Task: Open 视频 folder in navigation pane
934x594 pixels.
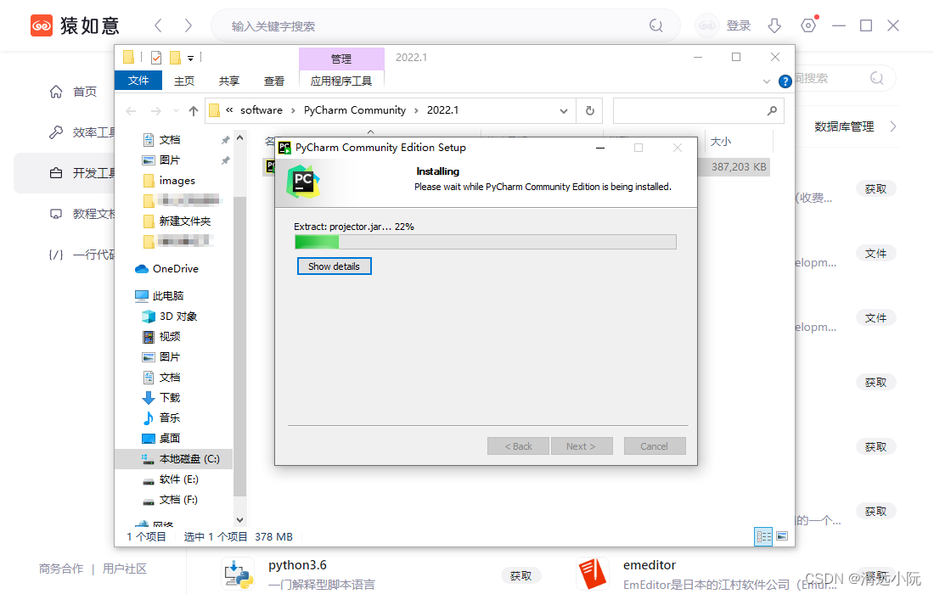Action: pos(169,337)
